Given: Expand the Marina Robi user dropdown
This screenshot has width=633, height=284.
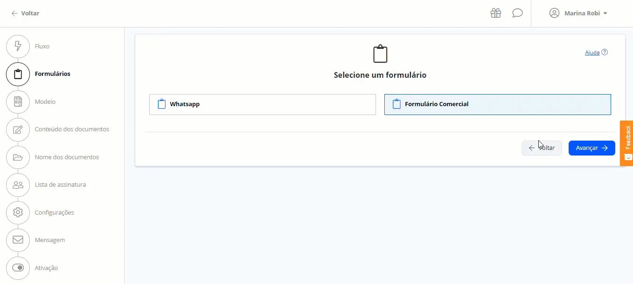Looking at the screenshot, I should click(x=578, y=13).
